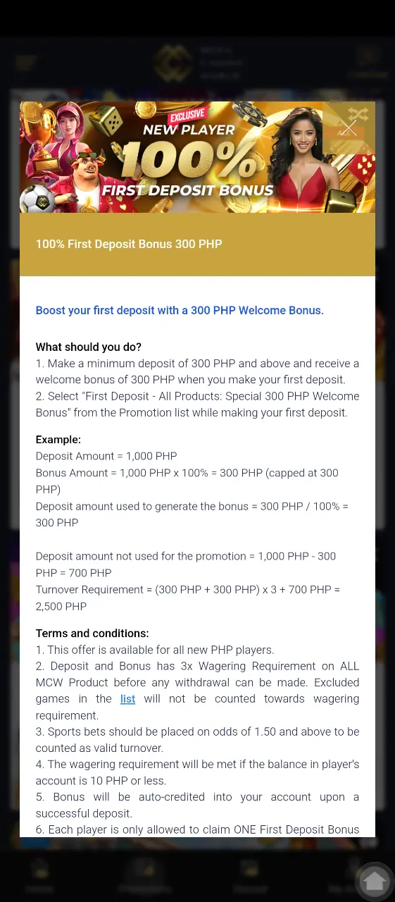Open the excluded games "list" link
This screenshot has height=902, width=395.
[127, 699]
